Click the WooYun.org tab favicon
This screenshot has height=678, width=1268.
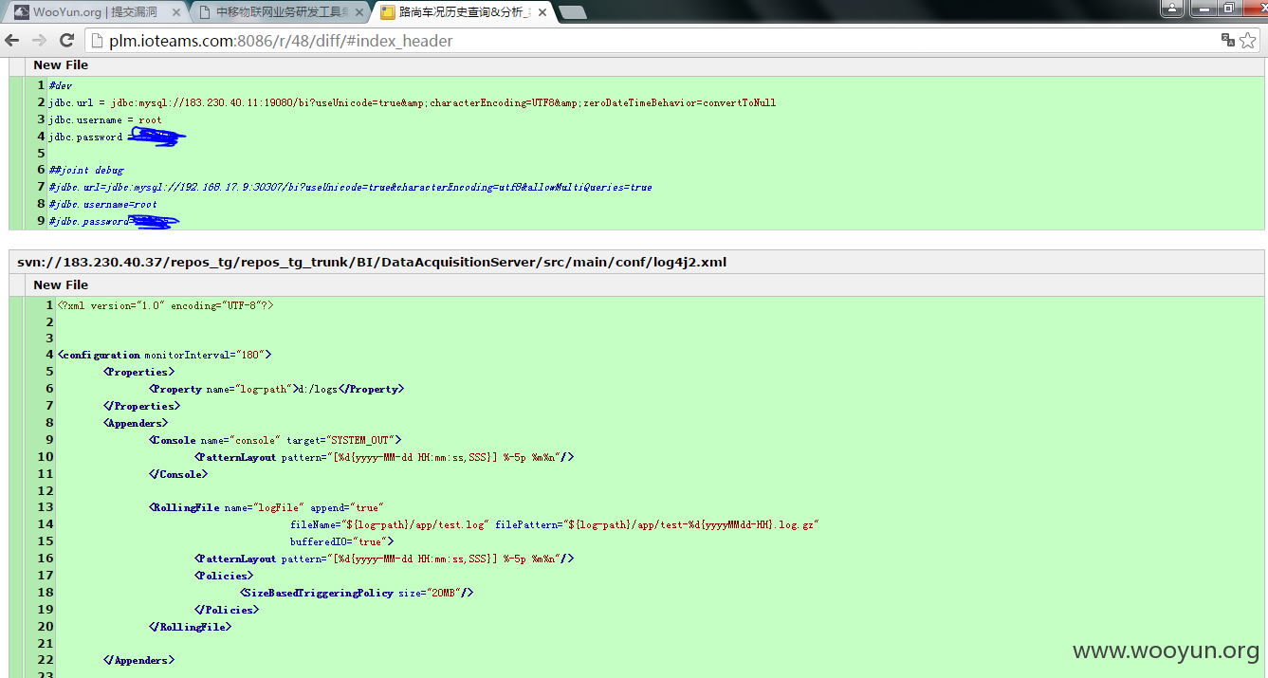tap(21, 12)
